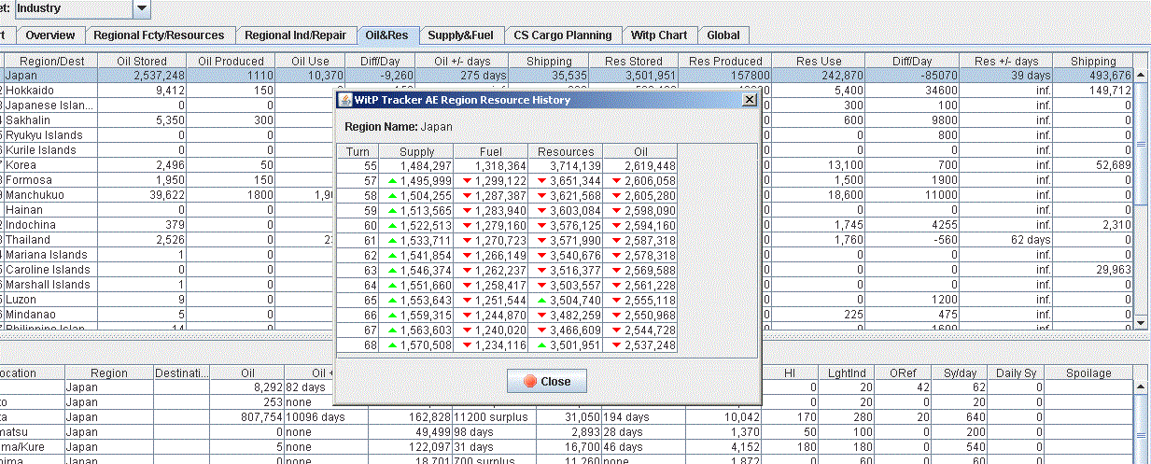
Task: Select the Formosa region row
Action: pos(568,180)
